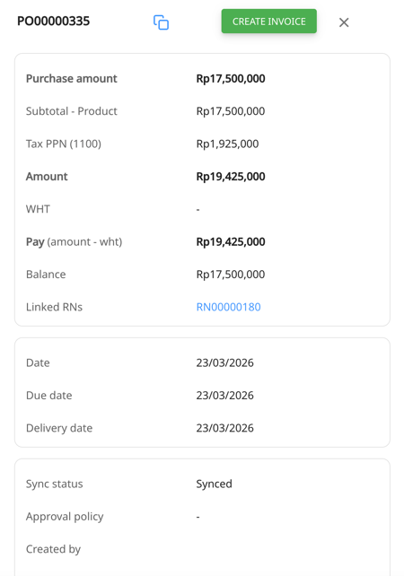The image size is (404, 576).
Task: Click the Due date label
Action: [48, 396]
